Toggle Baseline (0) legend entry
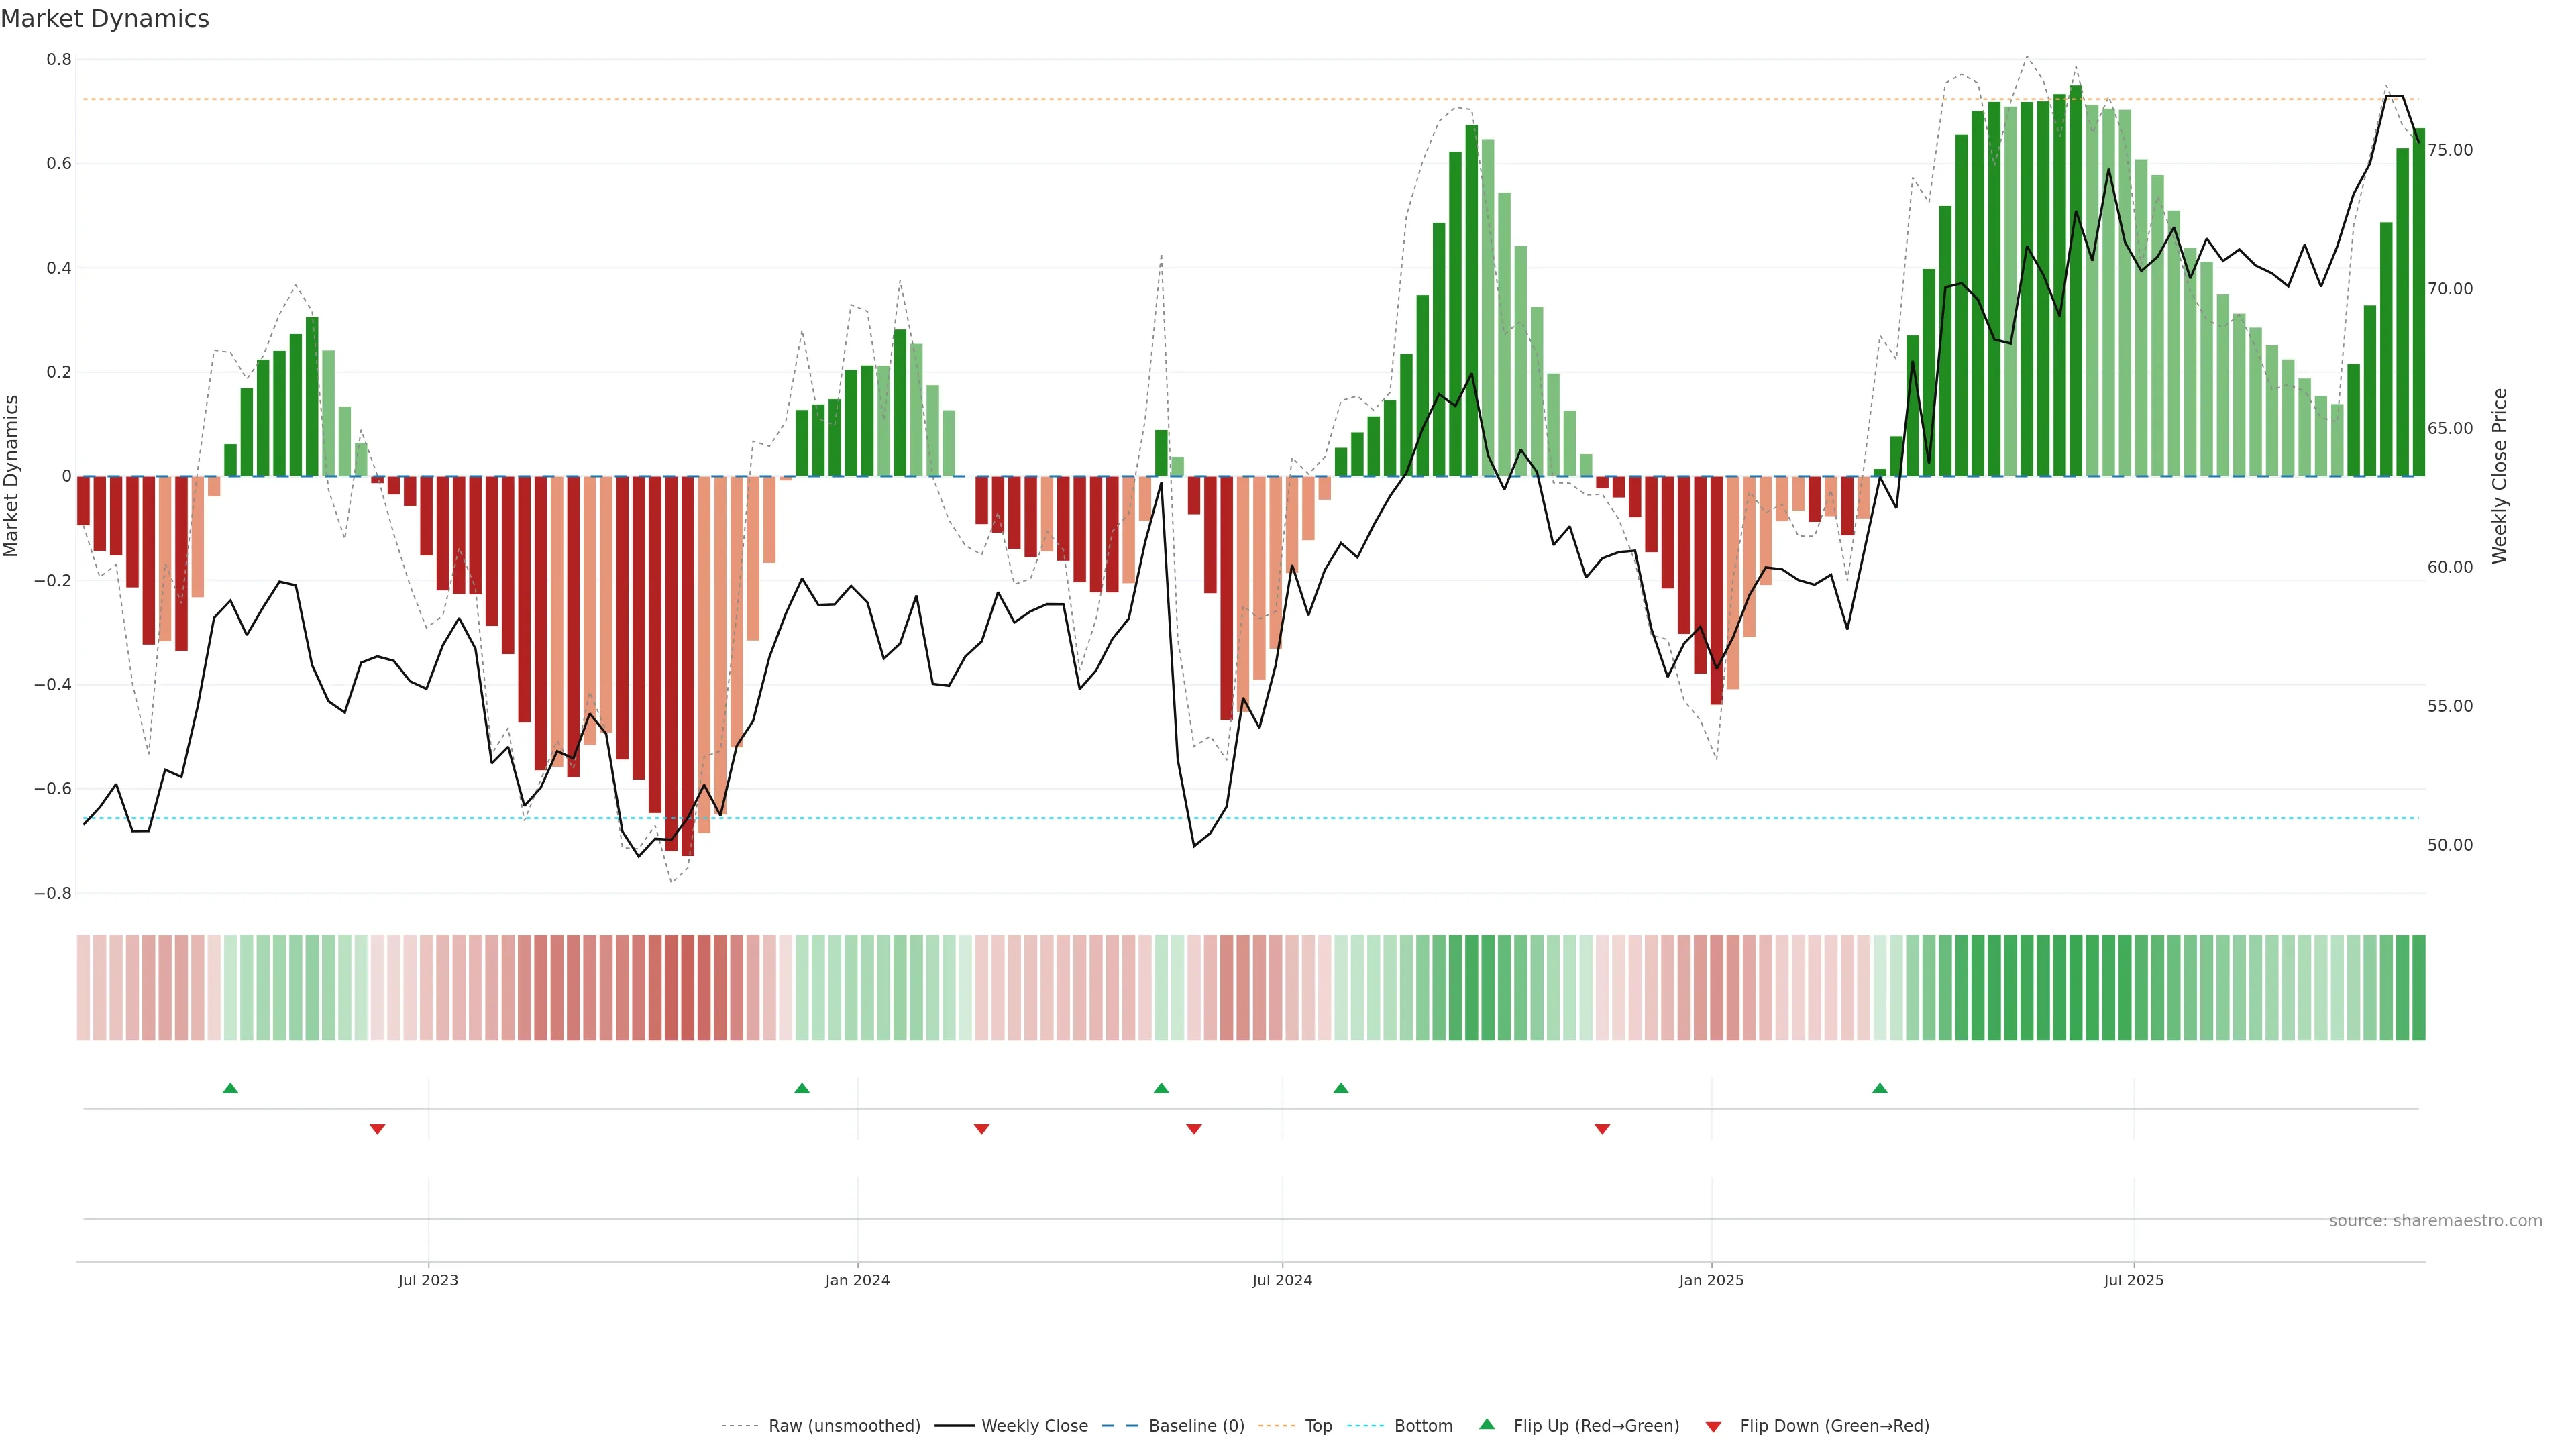Viewport: 2576px width, 1449px height. tap(1196, 1426)
